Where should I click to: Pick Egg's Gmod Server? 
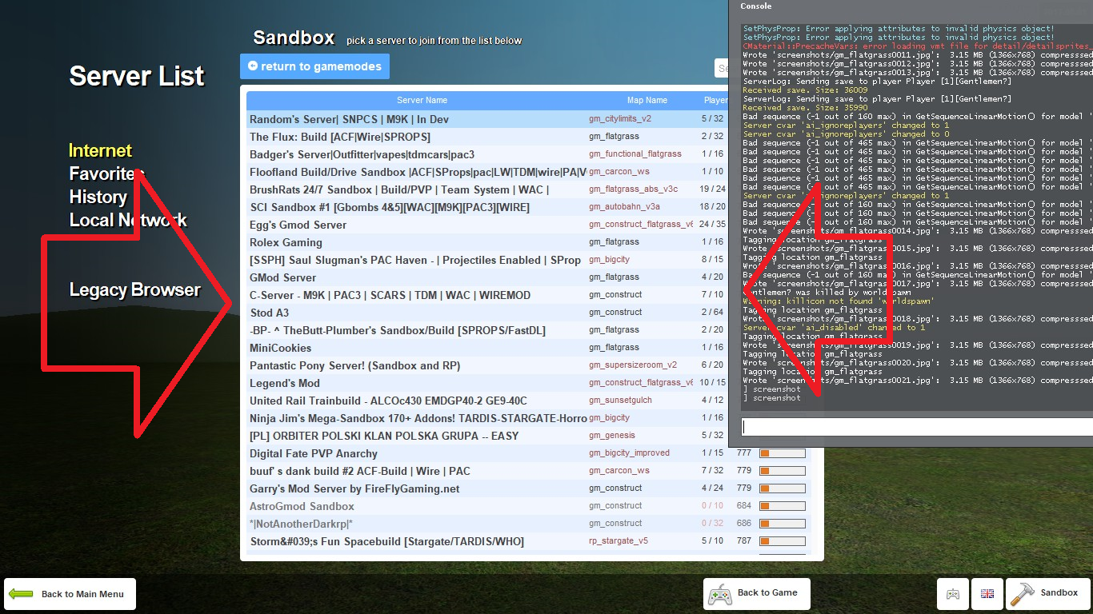(487, 225)
